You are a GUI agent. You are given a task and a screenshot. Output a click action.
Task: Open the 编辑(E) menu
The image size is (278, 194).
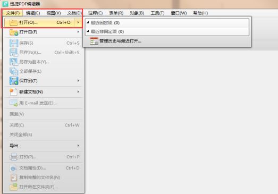point(33,13)
